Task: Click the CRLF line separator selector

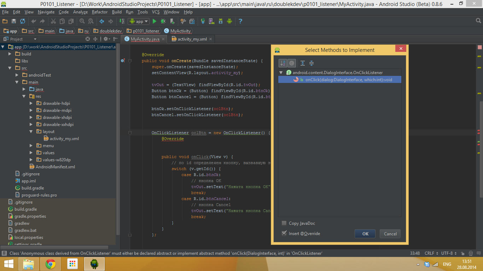Action: pyautogui.click(x=431, y=253)
